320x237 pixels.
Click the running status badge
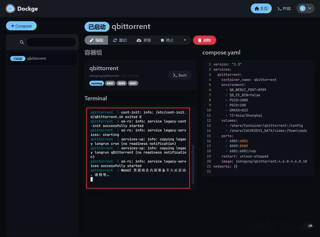96,83
